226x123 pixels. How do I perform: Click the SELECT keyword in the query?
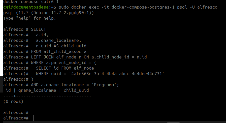[38, 29]
